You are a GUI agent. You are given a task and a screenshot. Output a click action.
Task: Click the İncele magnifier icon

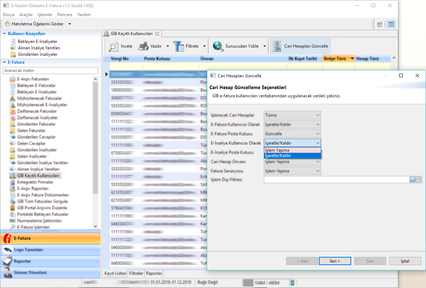113,47
